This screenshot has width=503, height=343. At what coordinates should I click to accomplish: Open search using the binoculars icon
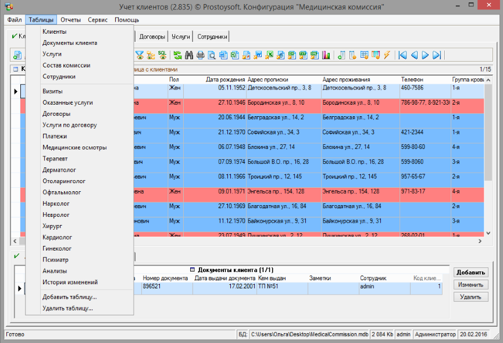pos(189,55)
